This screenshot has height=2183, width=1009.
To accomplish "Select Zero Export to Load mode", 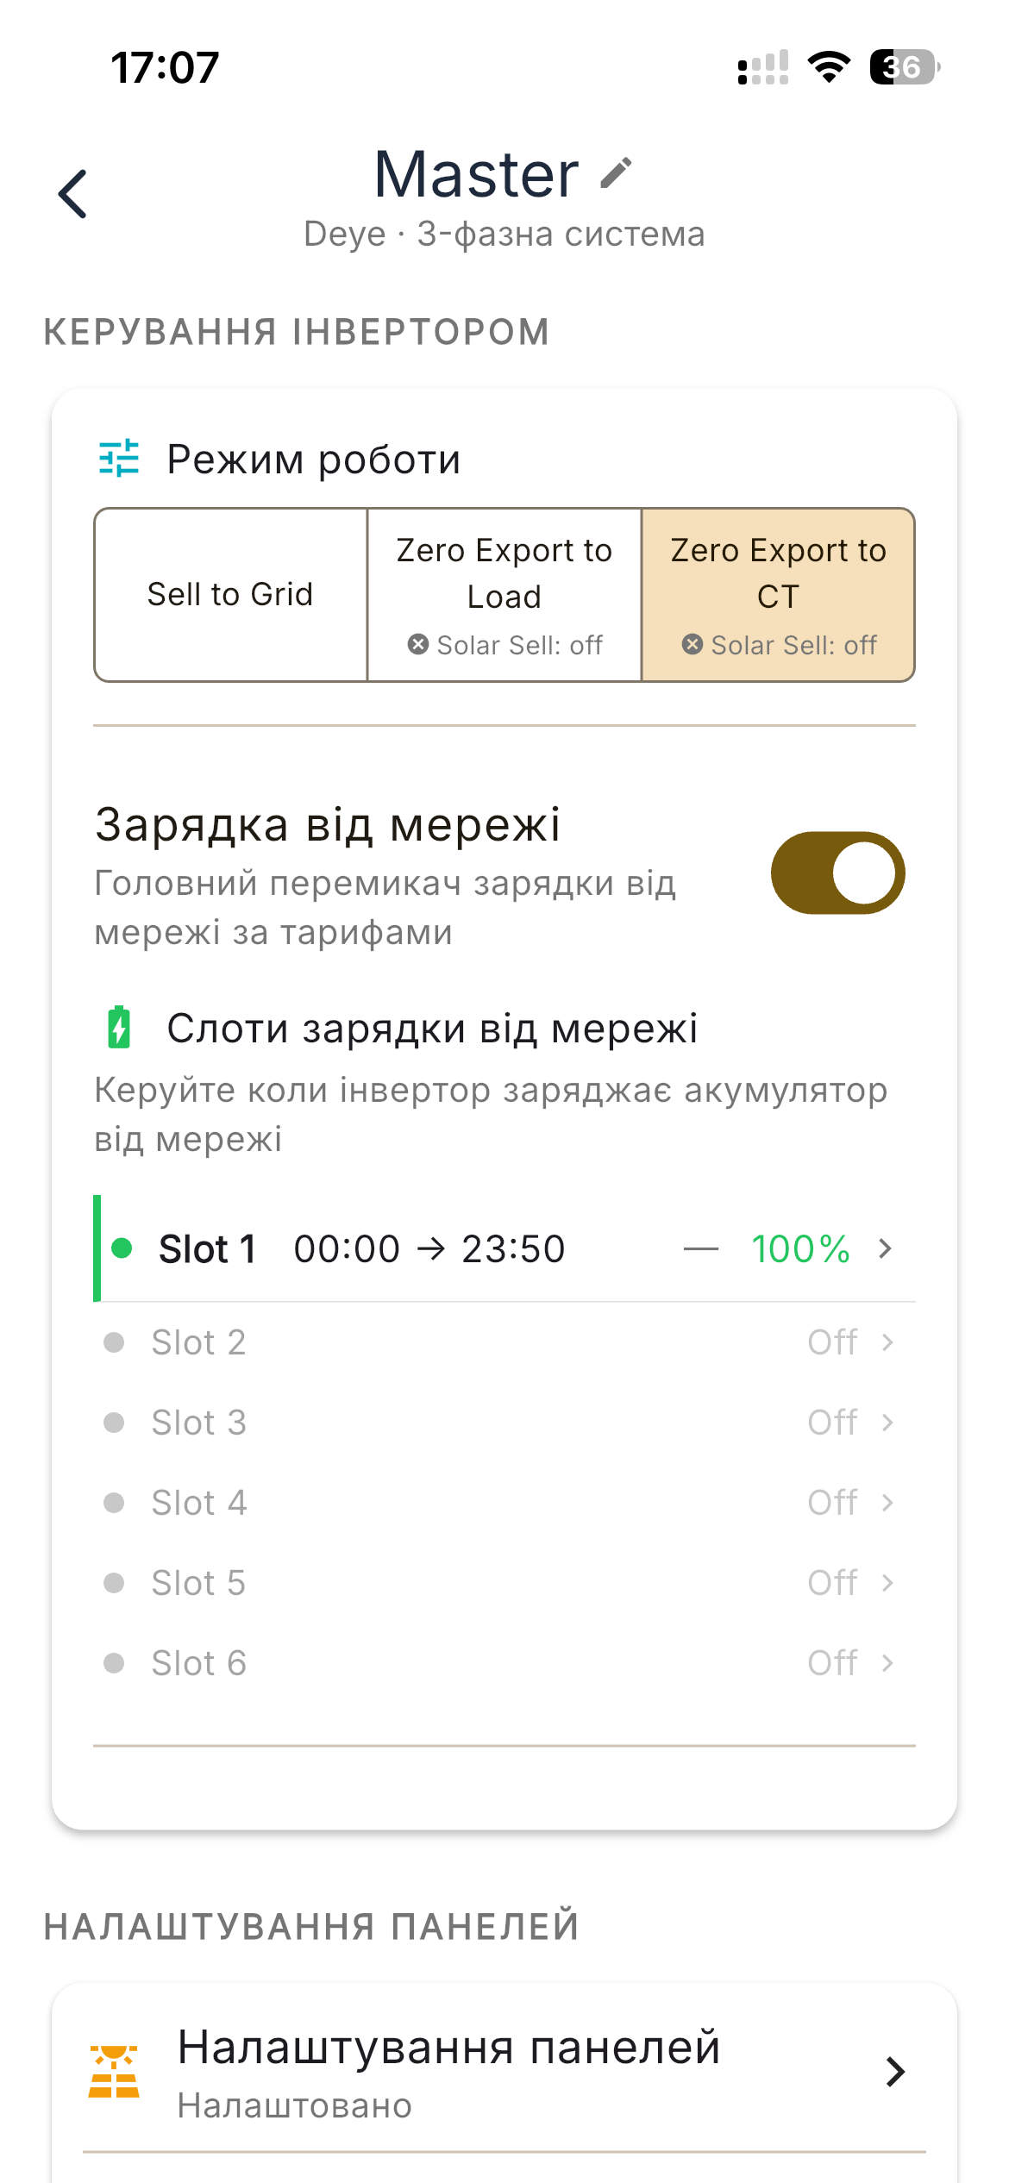I will [x=504, y=595].
